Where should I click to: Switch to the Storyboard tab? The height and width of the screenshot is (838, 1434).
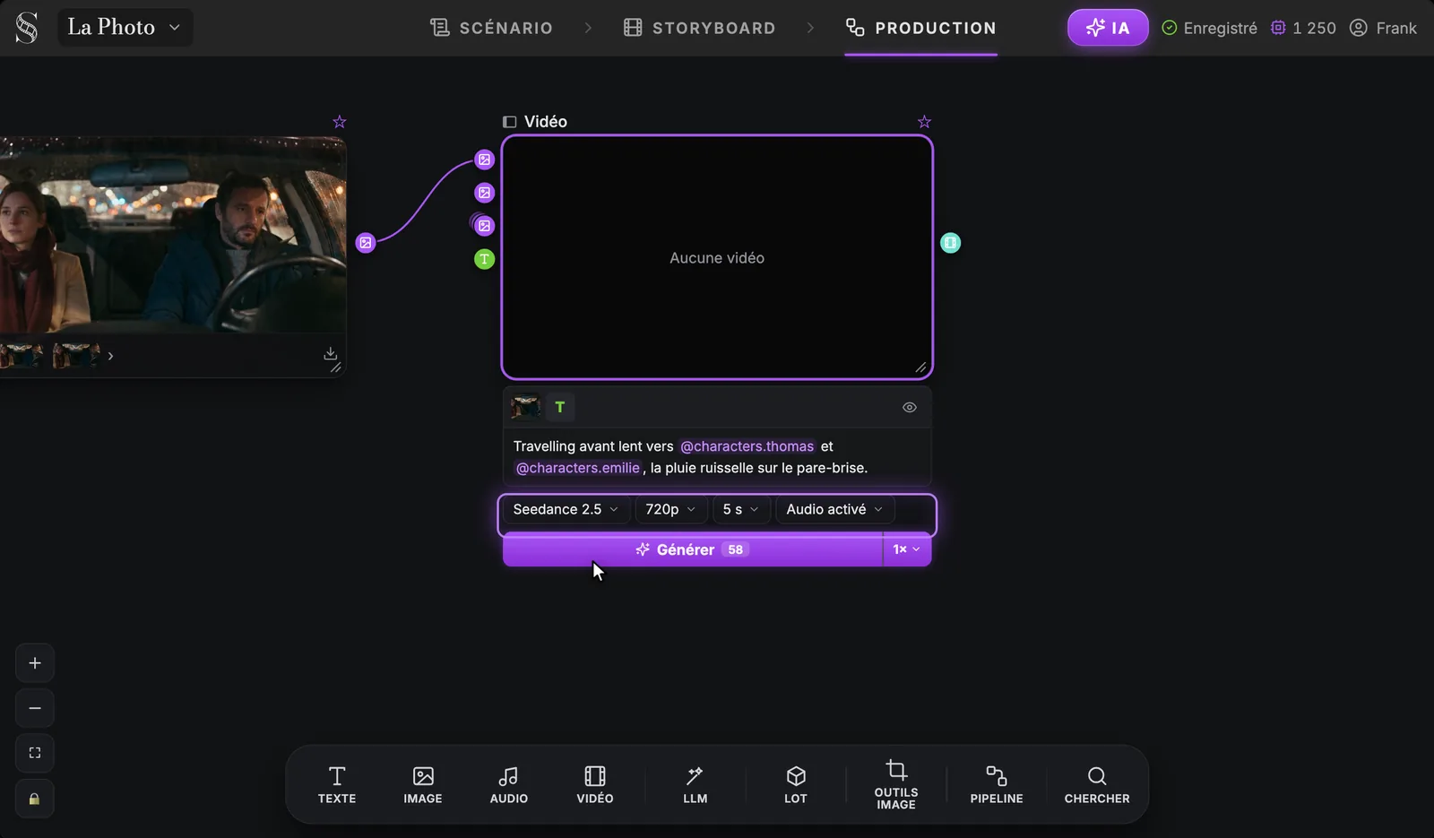[x=700, y=28]
